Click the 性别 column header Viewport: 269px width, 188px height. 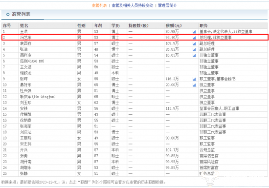(x=81, y=26)
